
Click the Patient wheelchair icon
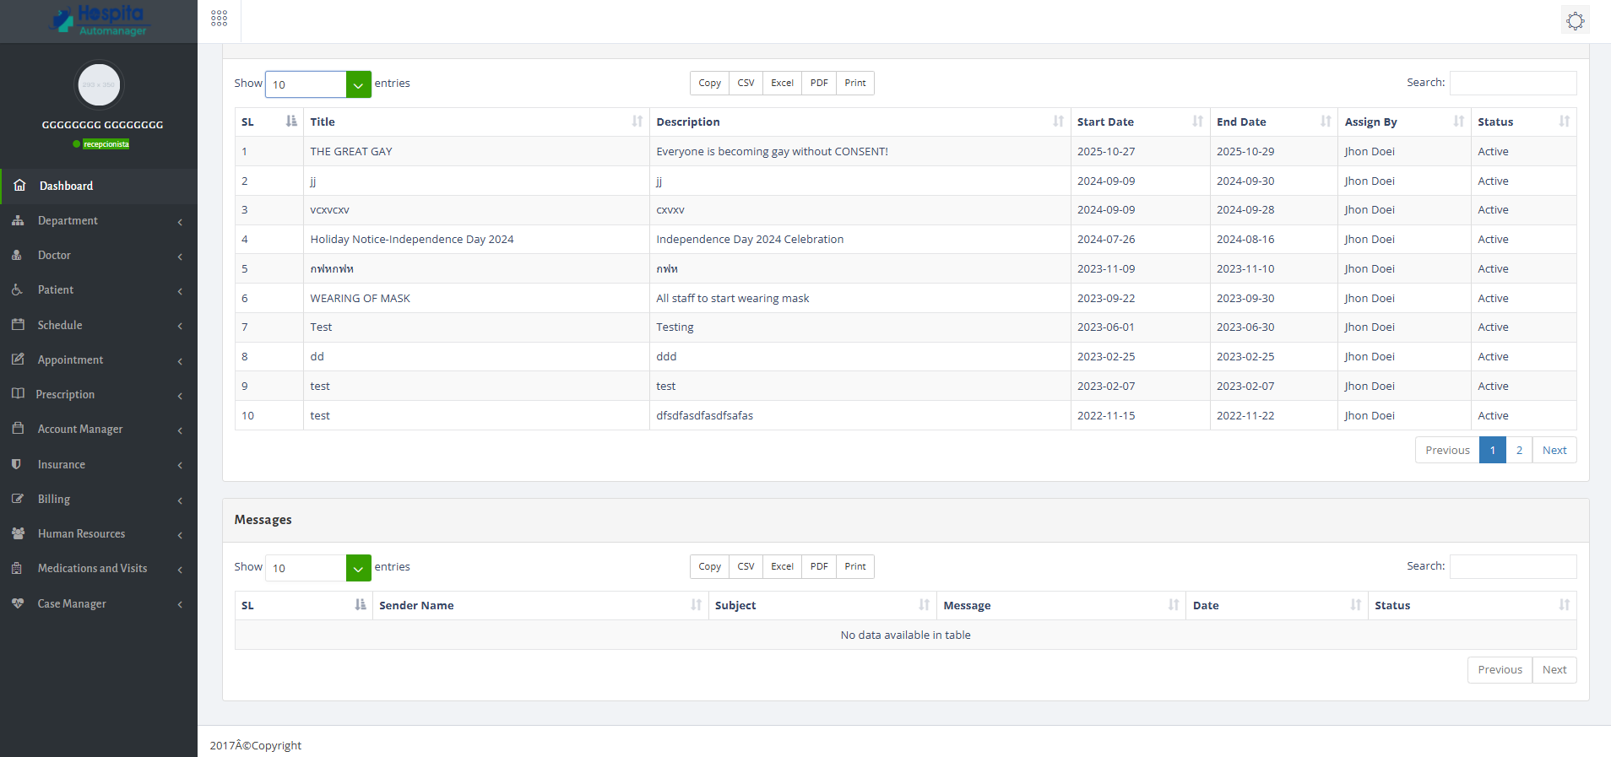tap(17, 289)
